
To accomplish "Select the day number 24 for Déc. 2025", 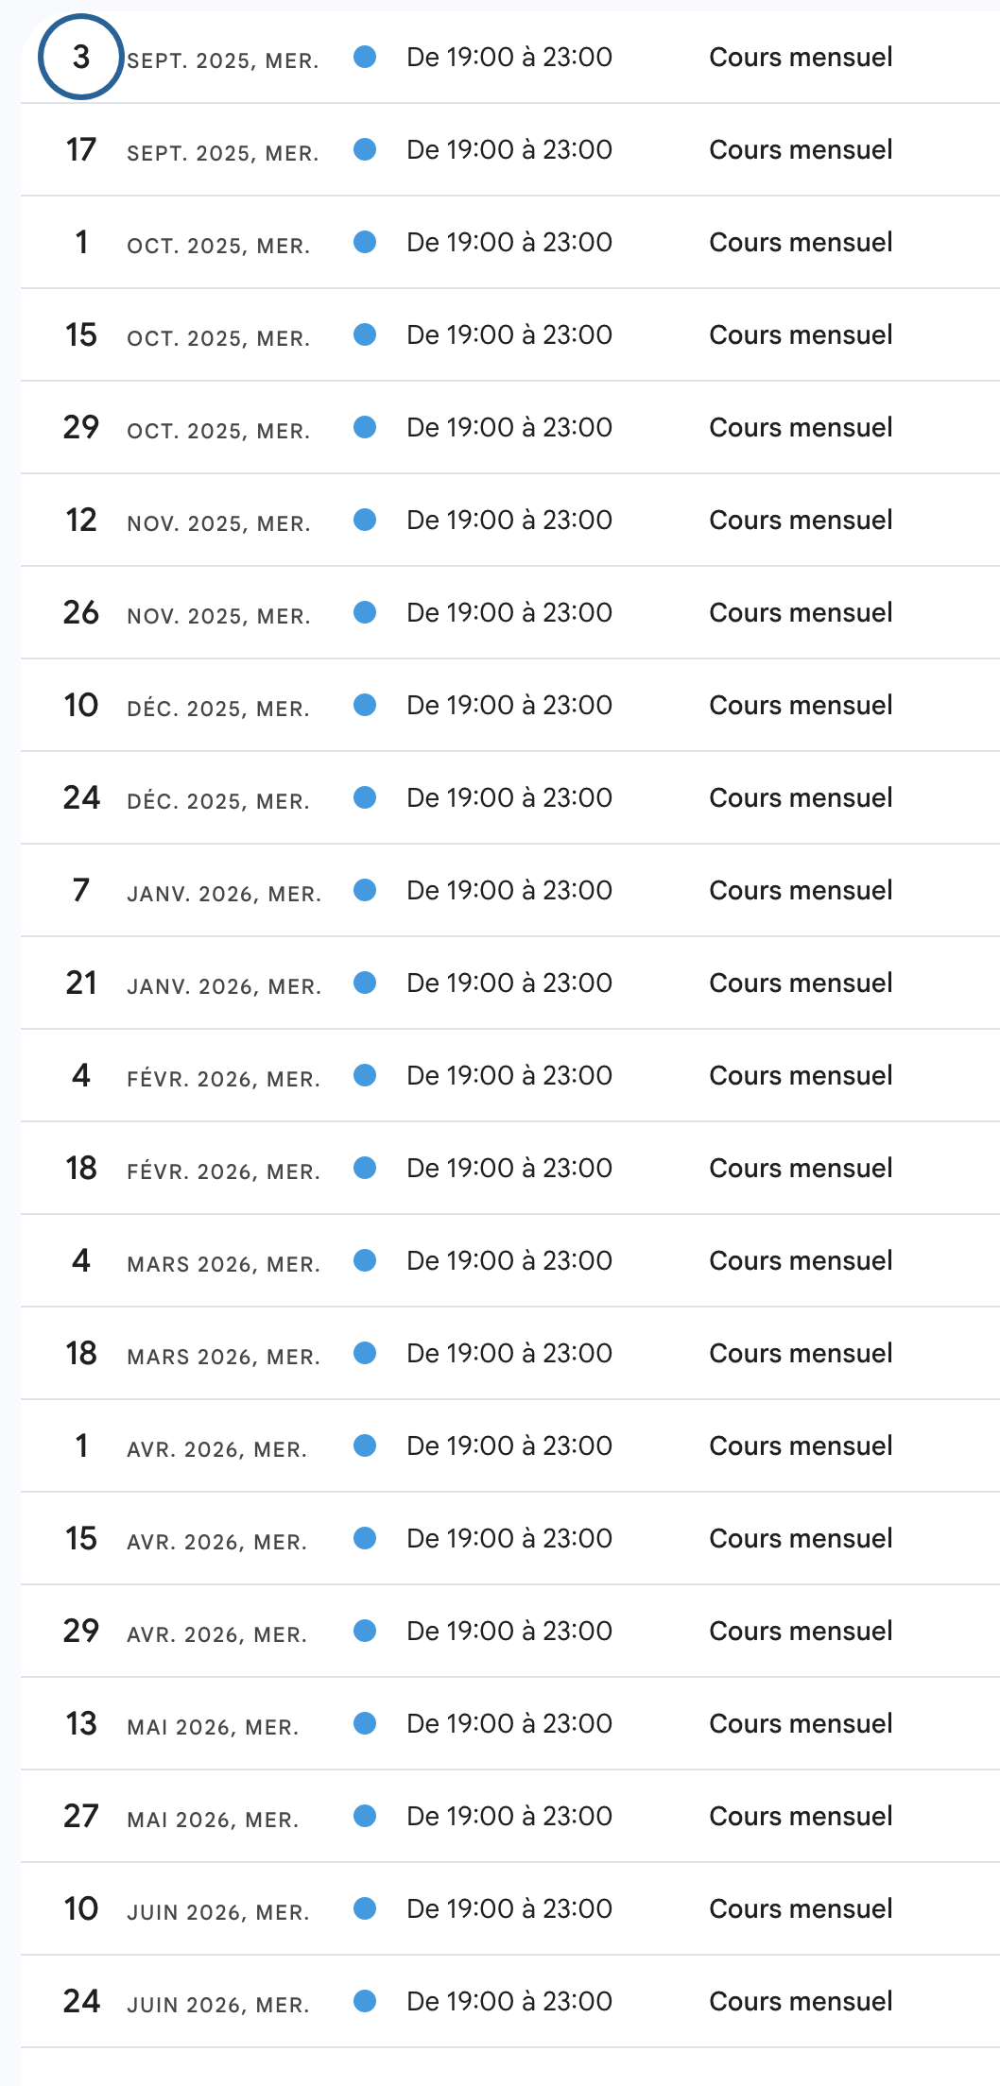I will tap(81, 798).
